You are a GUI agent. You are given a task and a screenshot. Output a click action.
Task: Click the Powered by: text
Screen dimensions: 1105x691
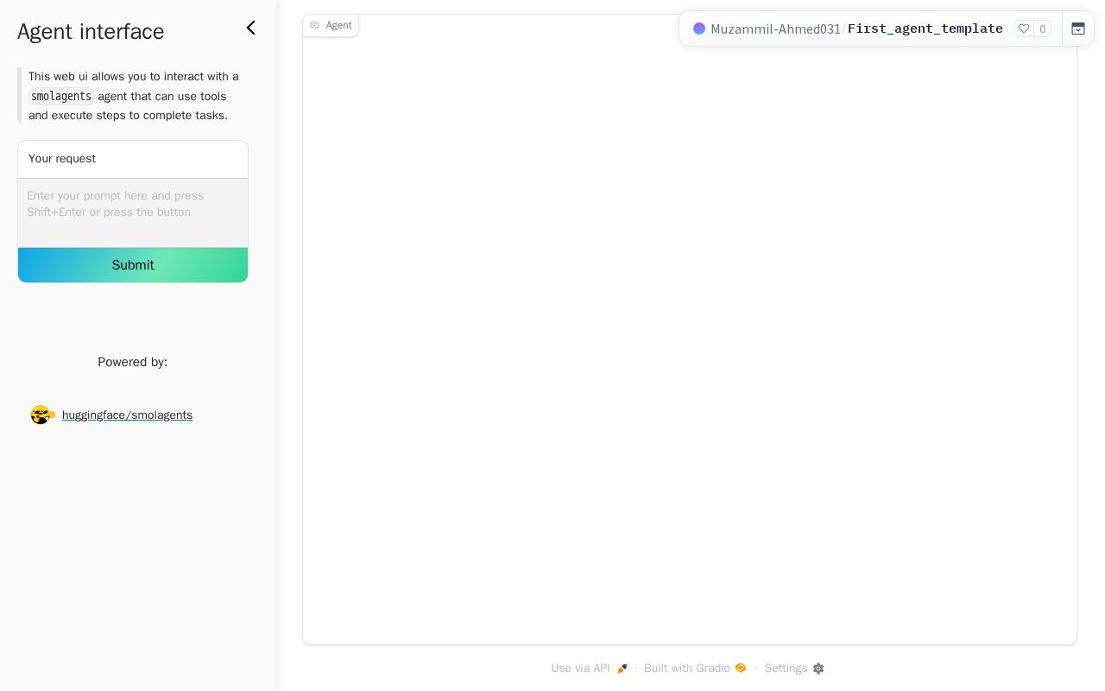pyautogui.click(x=133, y=362)
